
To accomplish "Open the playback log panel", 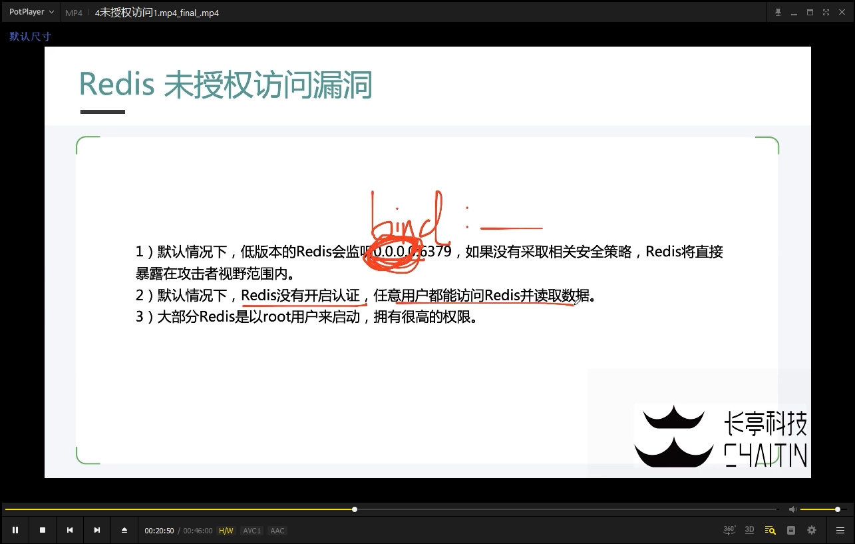I will [790, 529].
